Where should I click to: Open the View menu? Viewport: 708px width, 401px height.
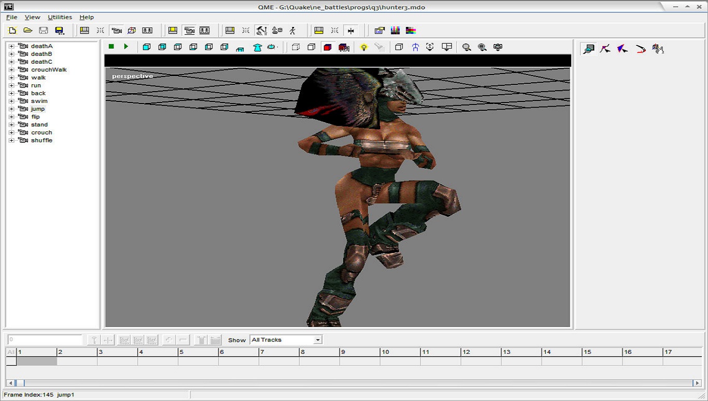[x=32, y=17]
